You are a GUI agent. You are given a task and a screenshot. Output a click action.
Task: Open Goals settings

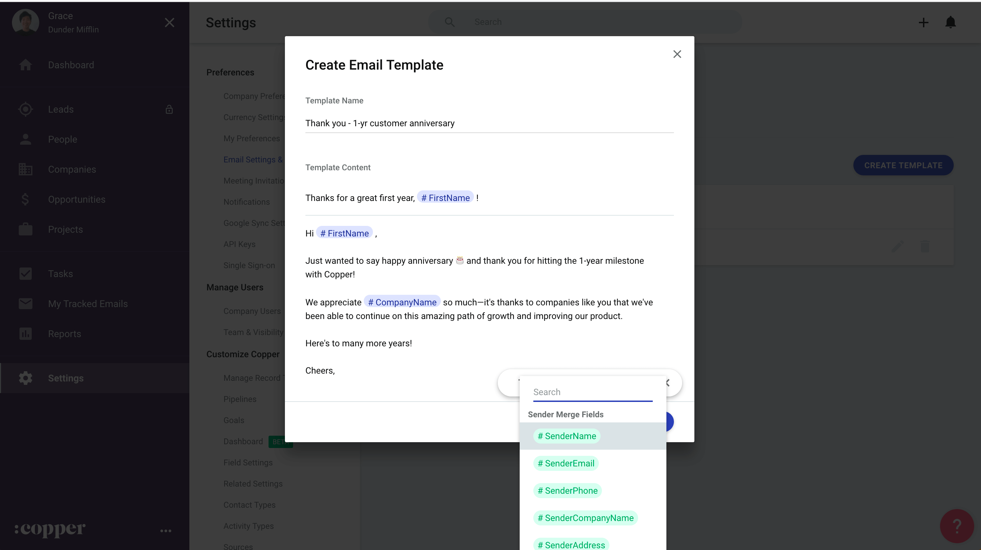coord(233,420)
